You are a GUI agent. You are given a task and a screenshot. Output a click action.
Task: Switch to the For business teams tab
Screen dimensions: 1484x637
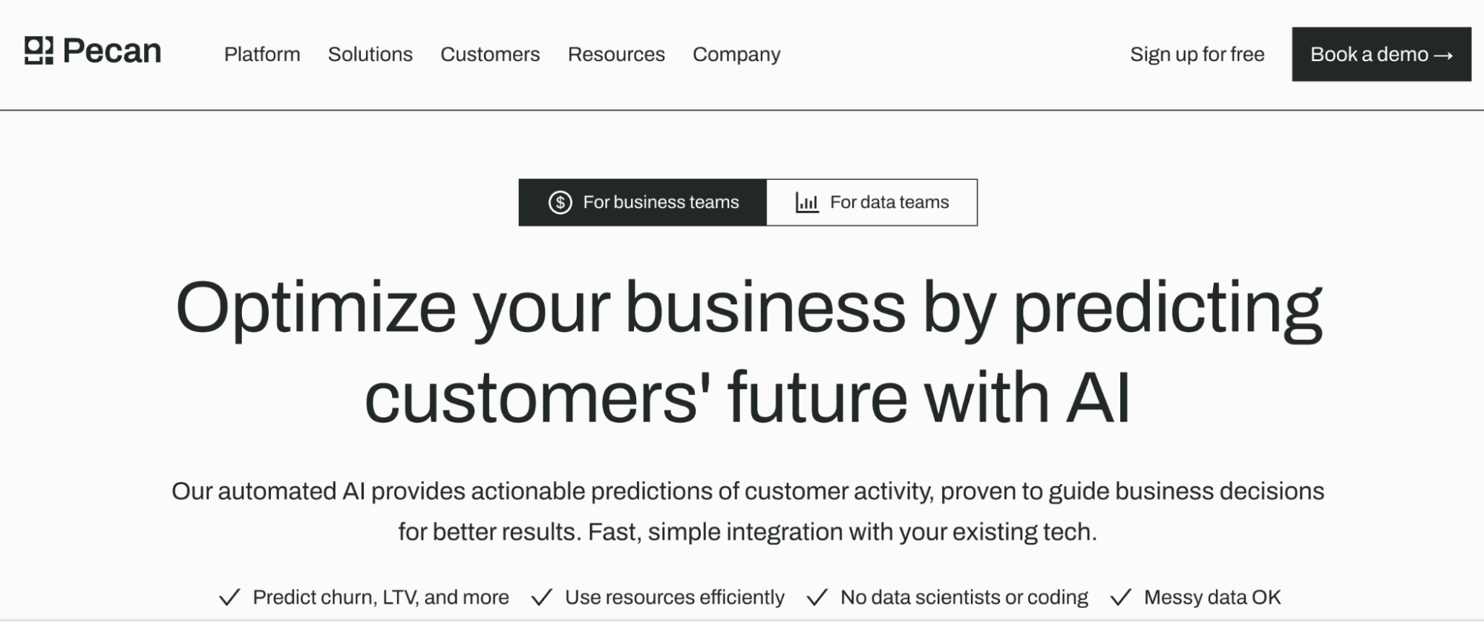click(643, 203)
